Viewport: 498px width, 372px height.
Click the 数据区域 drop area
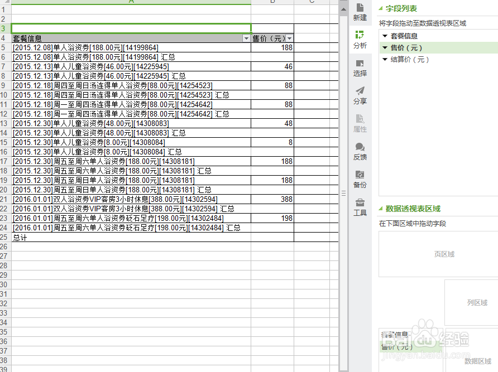(x=472, y=350)
